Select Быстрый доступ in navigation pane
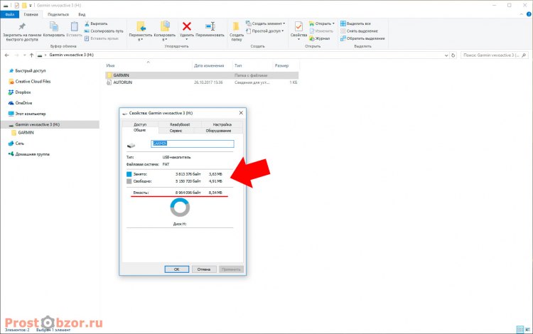Viewport: 533px width, 334px height. 27,70
